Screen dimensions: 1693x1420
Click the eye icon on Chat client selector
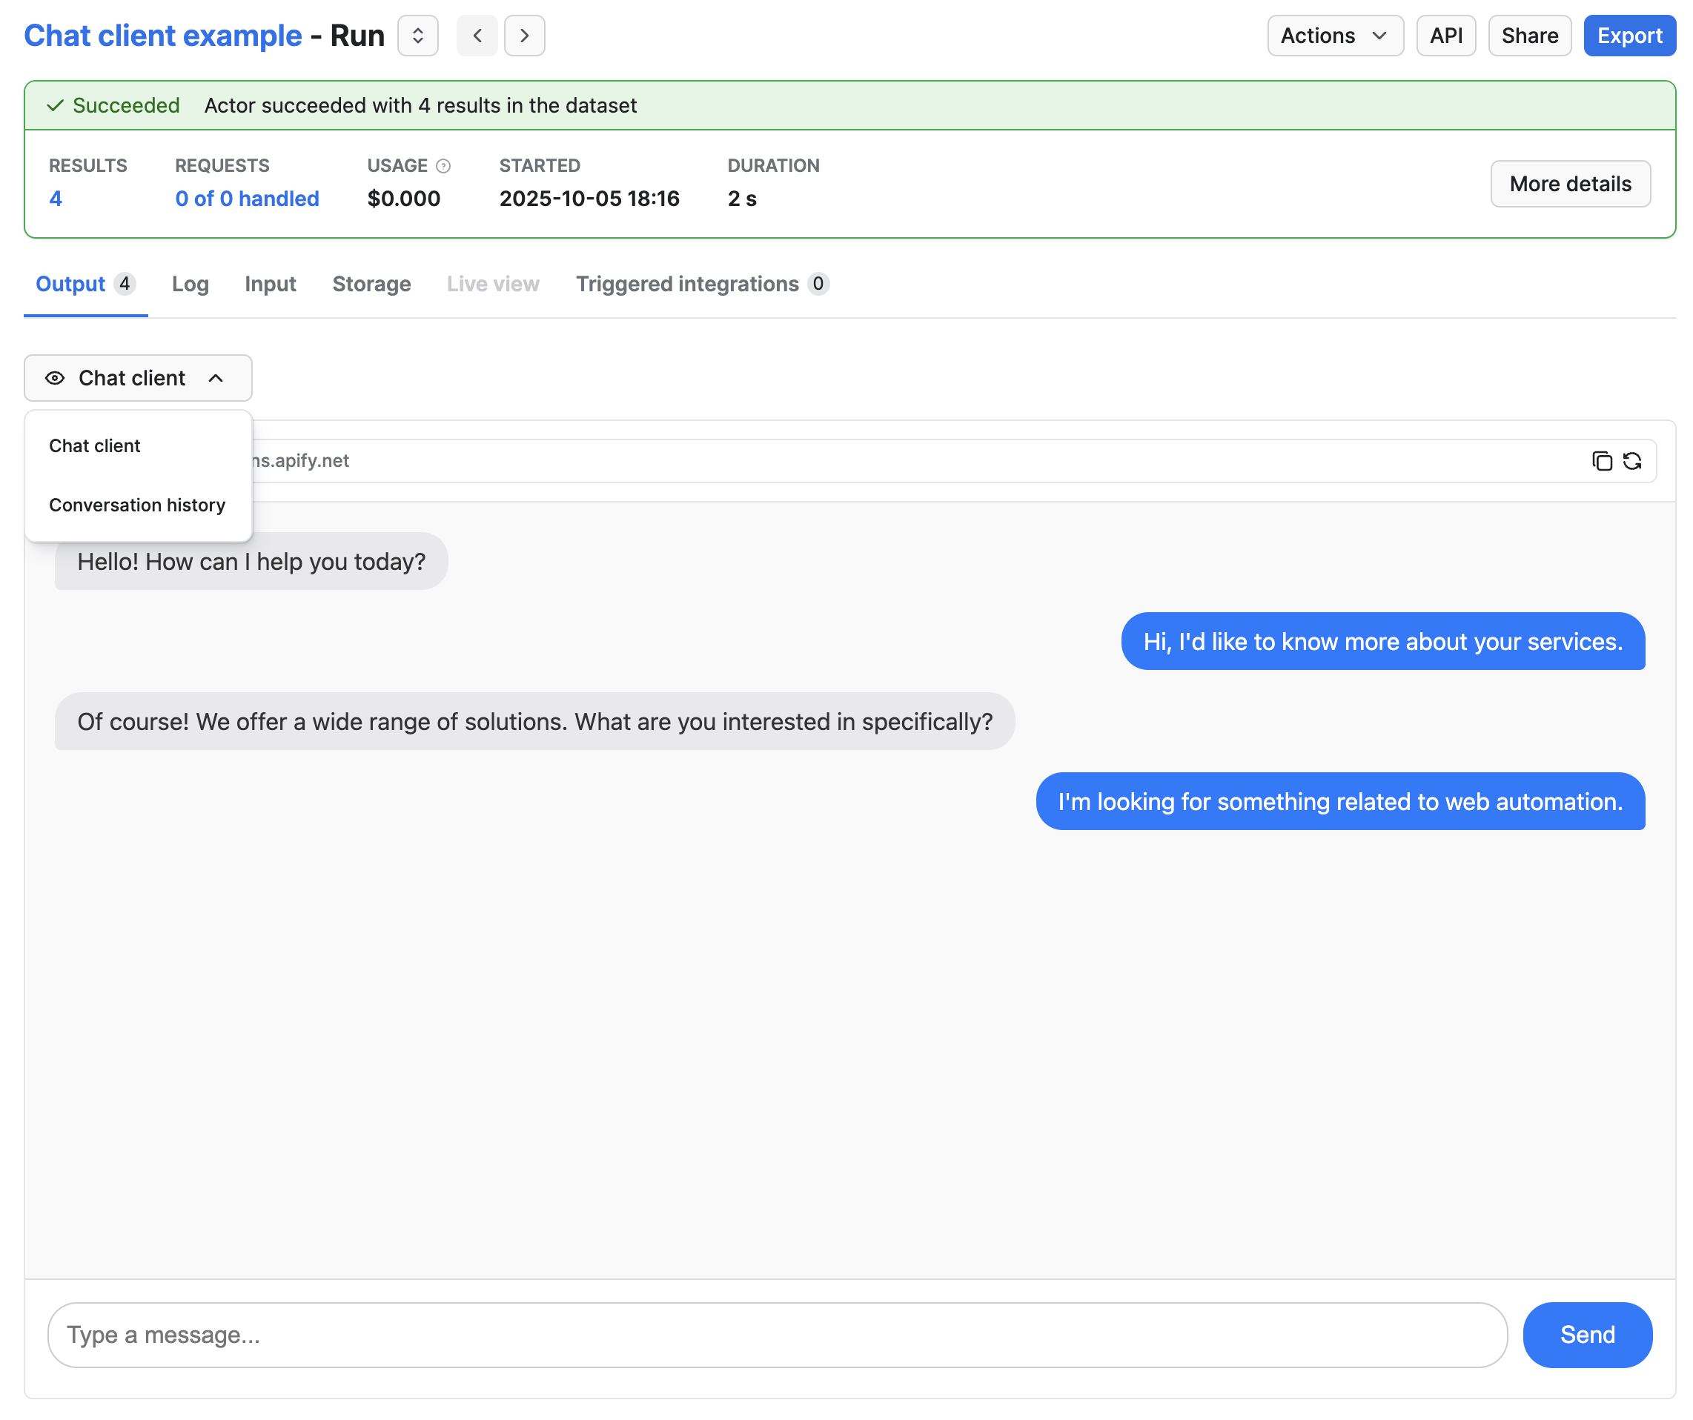(54, 378)
